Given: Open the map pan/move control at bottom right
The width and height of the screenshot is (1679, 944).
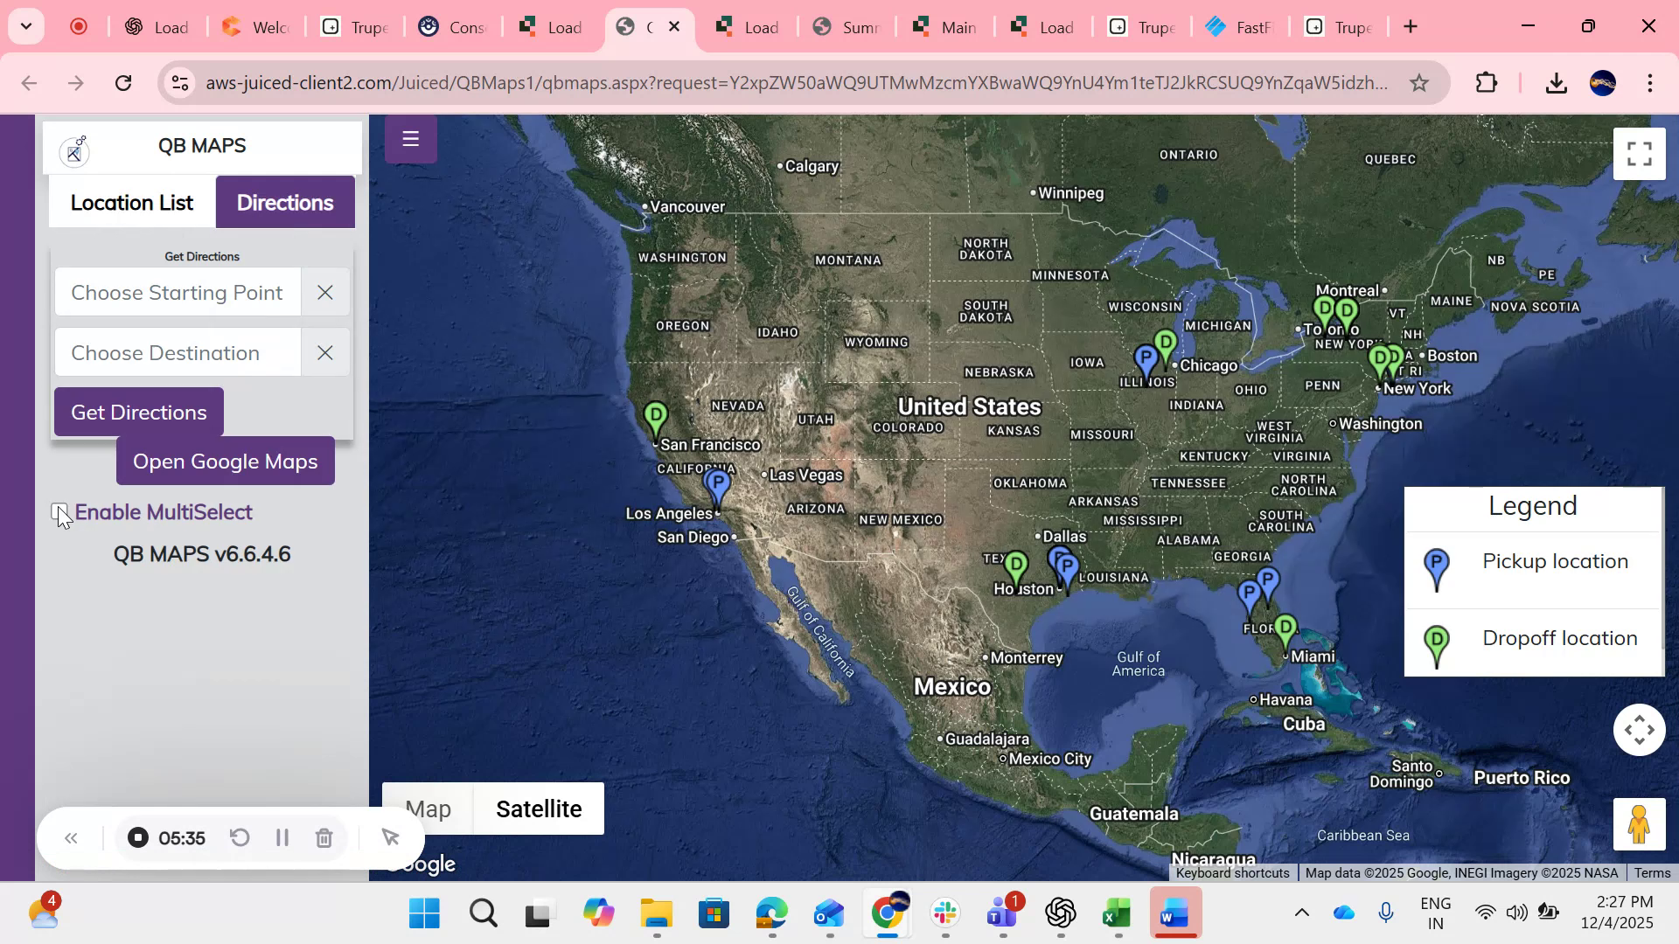Looking at the screenshot, I should (1639, 729).
